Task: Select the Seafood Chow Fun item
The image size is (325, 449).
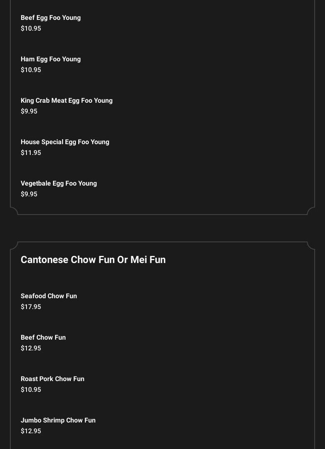Action: 49,296
